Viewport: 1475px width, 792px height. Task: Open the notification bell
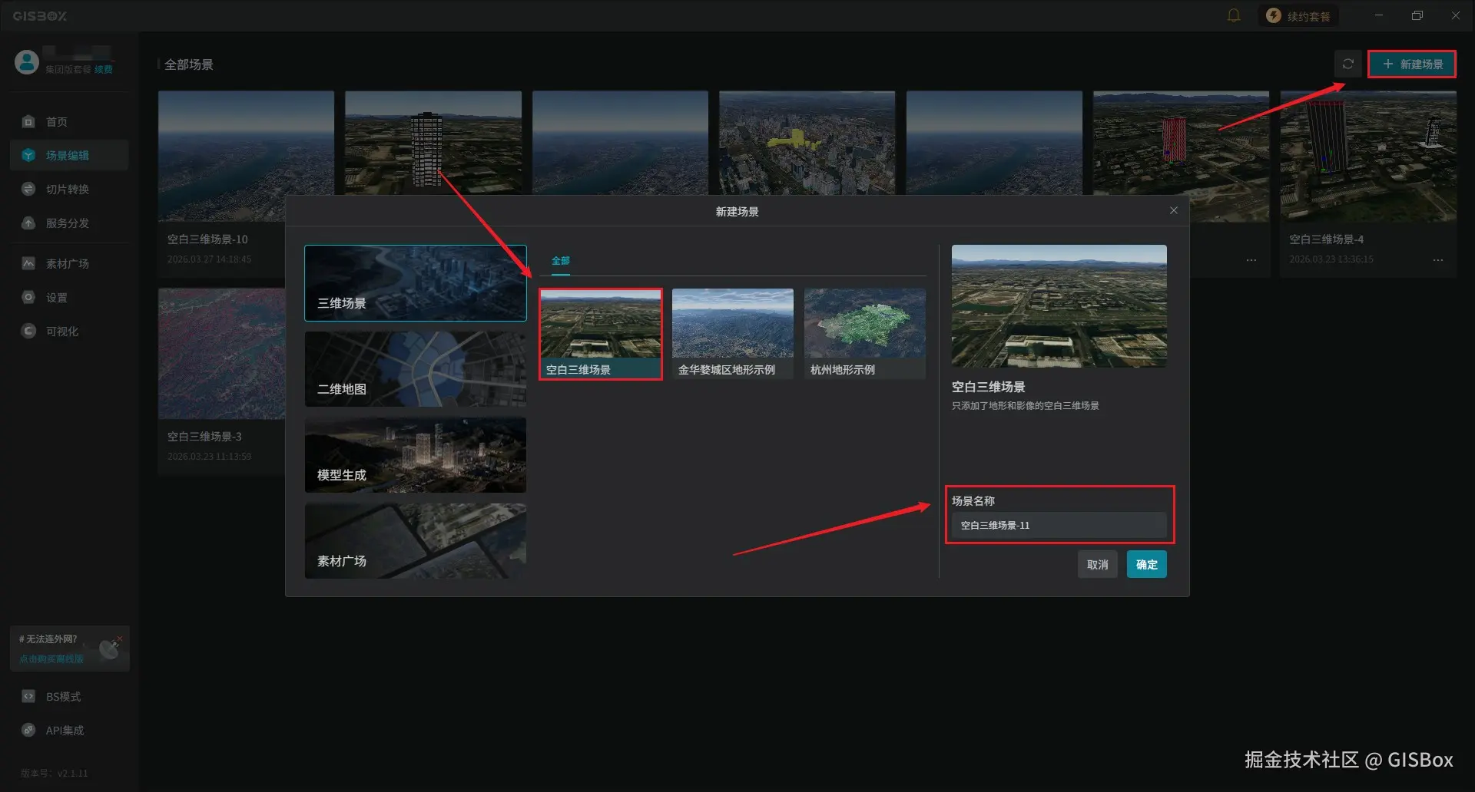(1234, 15)
